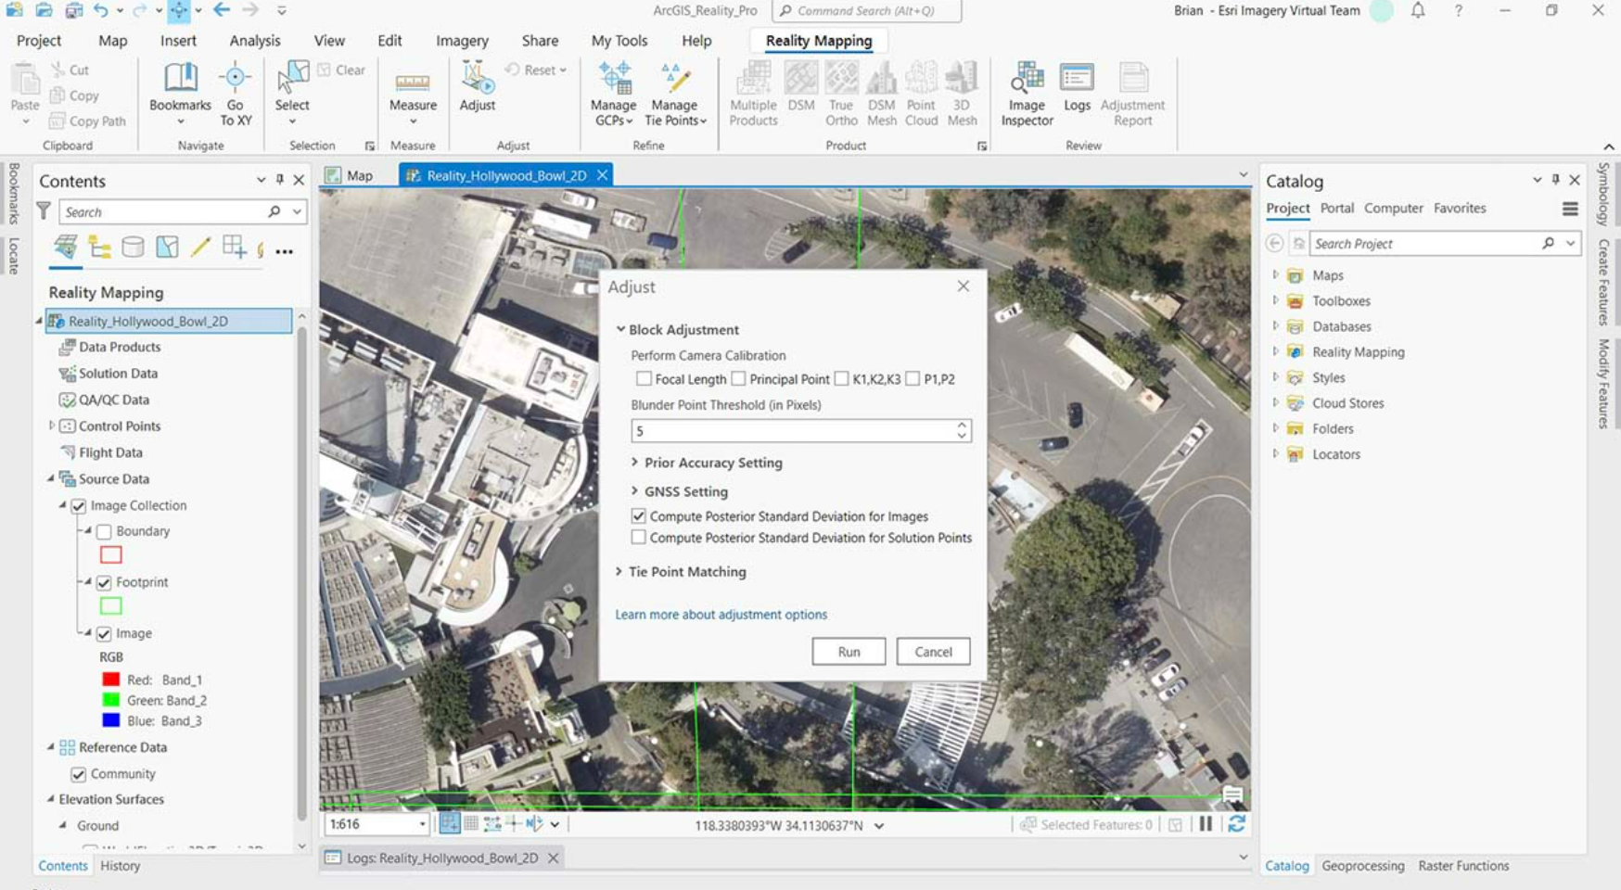The height and width of the screenshot is (890, 1621).
Task: Refresh the map view
Action: 1236,823
